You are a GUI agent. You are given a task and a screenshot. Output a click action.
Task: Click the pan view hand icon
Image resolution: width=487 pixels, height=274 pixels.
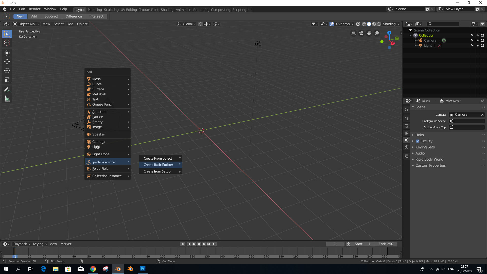pyautogui.click(x=369, y=33)
